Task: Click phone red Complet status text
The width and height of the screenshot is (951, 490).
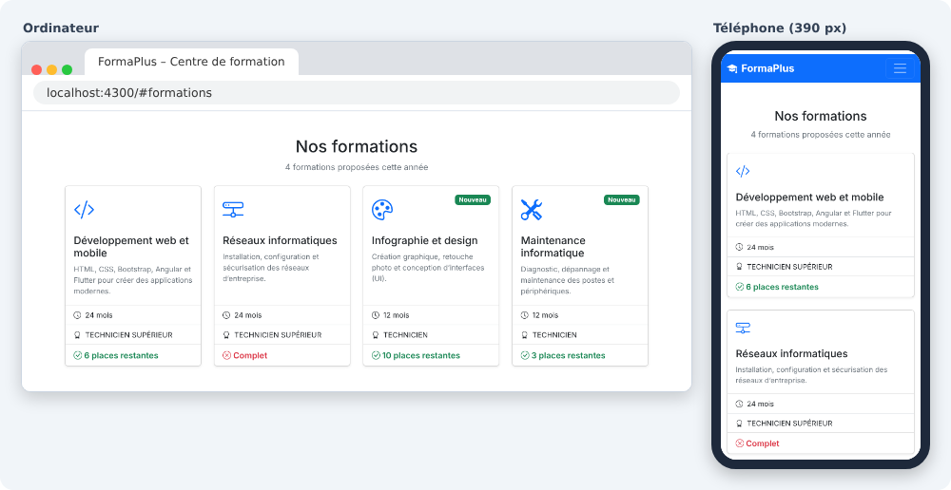Action: [763, 443]
